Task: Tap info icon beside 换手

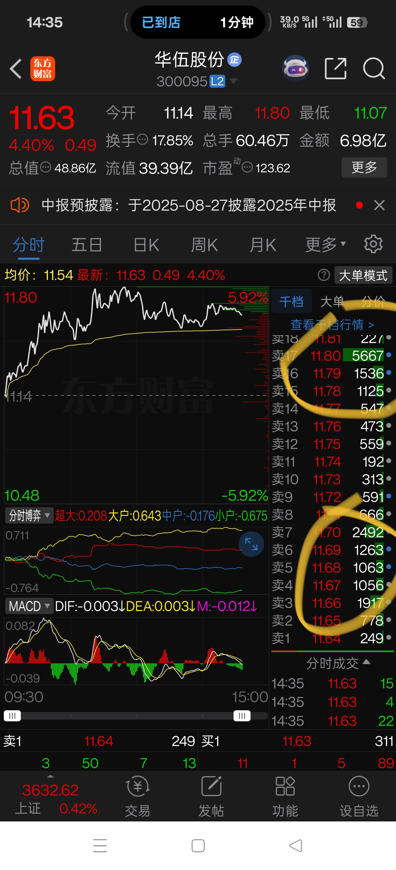Action: [x=143, y=139]
